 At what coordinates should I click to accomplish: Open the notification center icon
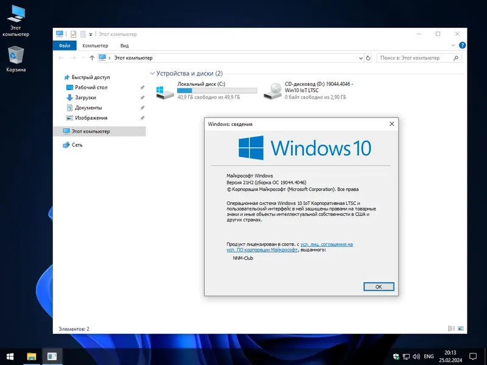coord(473,356)
